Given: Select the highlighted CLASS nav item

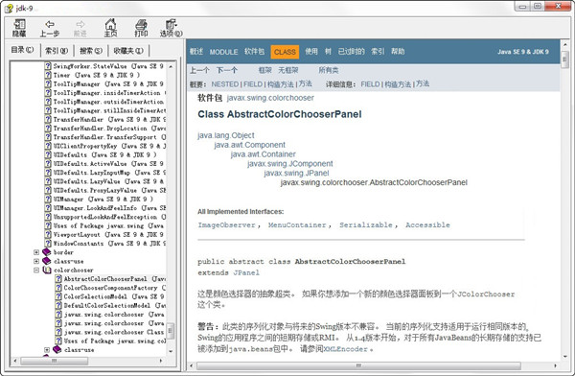Looking at the screenshot, I should 285,52.
